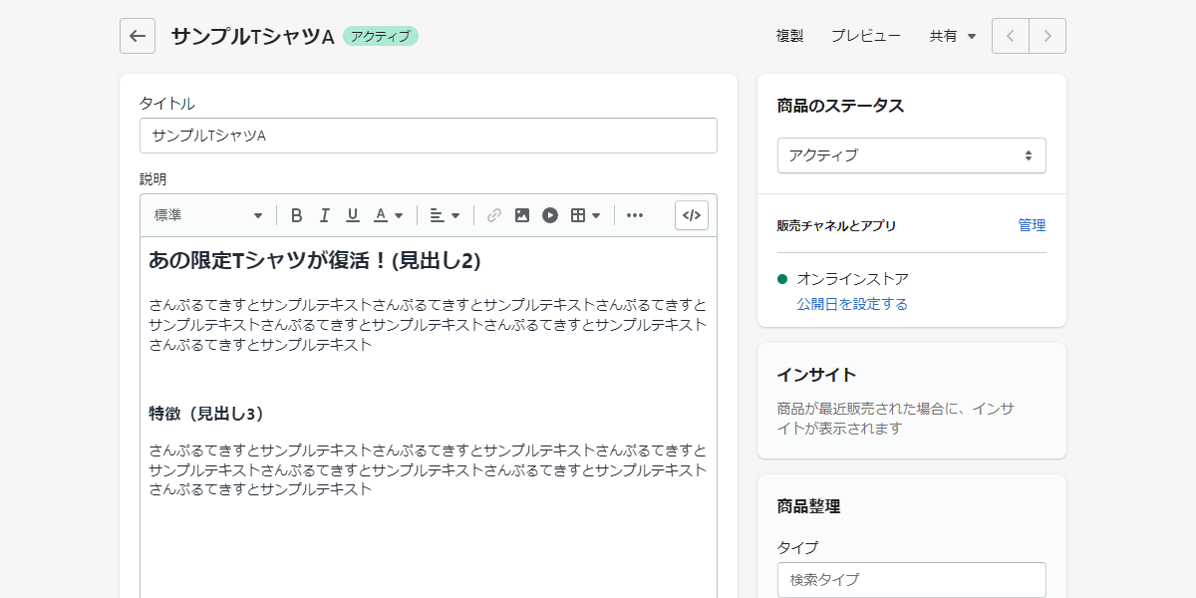Go to the next product
The image size is (1196, 598).
pyautogui.click(x=1047, y=36)
